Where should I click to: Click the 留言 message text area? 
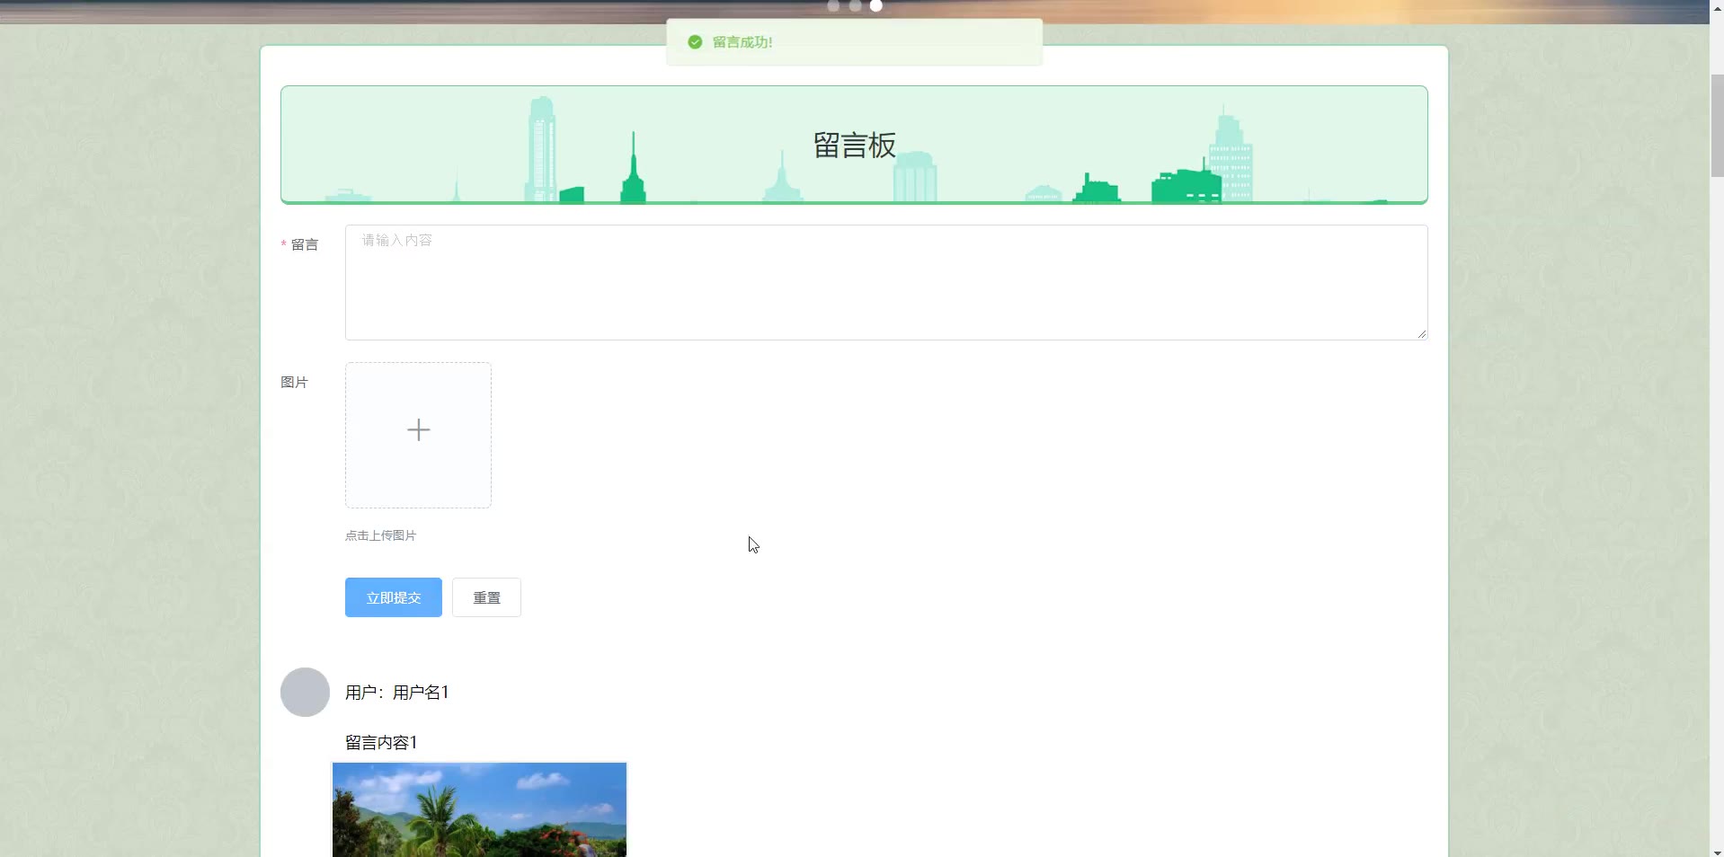tap(886, 282)
